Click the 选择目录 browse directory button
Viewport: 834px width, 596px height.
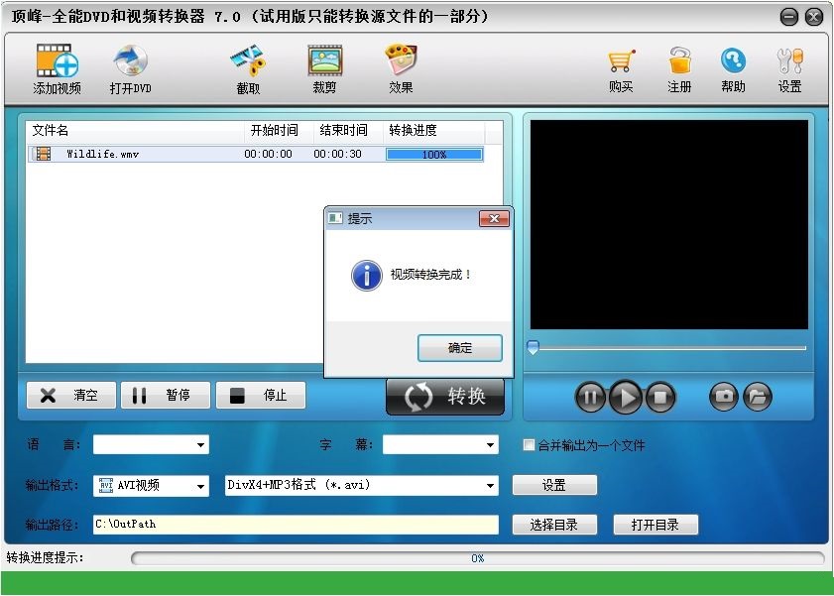553,525
